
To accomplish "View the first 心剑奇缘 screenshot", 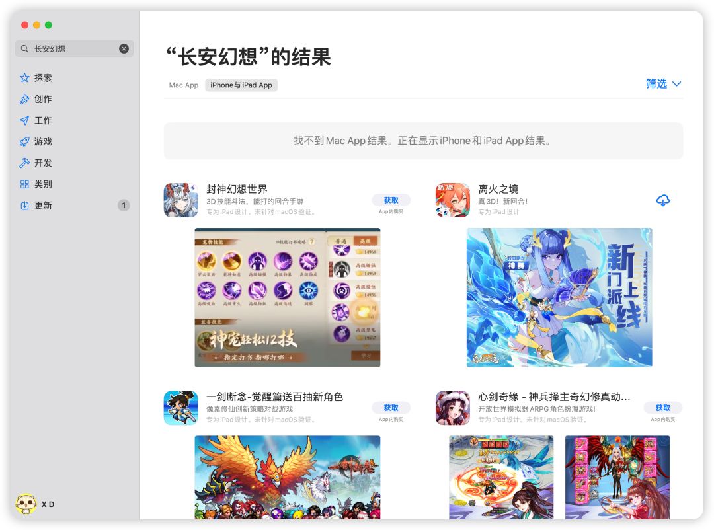I will (x=501, y=478).
